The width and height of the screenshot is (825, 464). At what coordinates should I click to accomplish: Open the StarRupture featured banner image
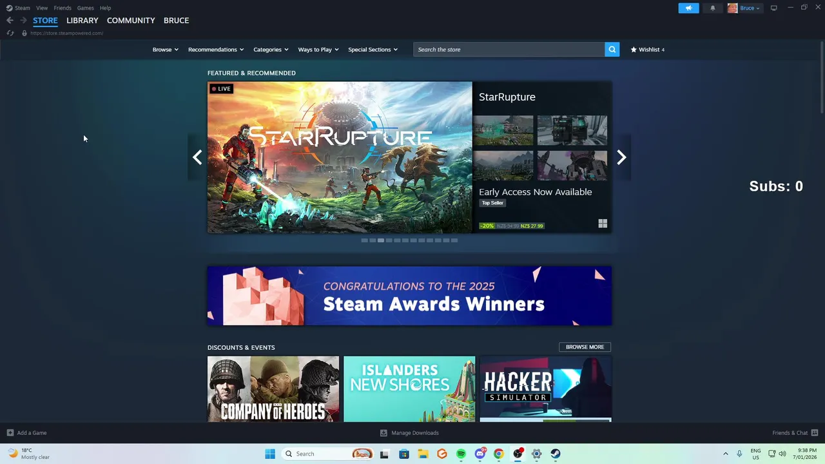coord(340,157)
